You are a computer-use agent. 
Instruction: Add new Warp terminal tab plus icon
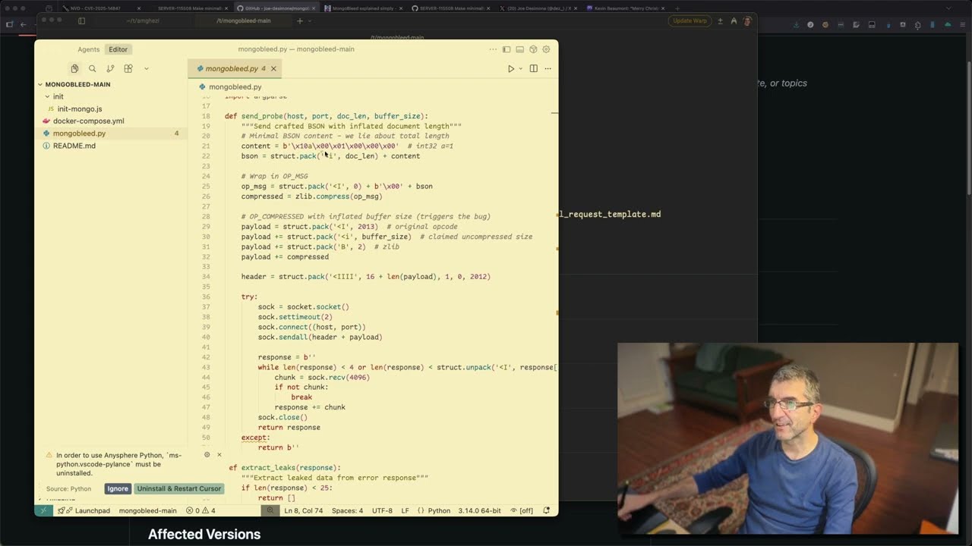pyautogui.click(x=299, y=20)
